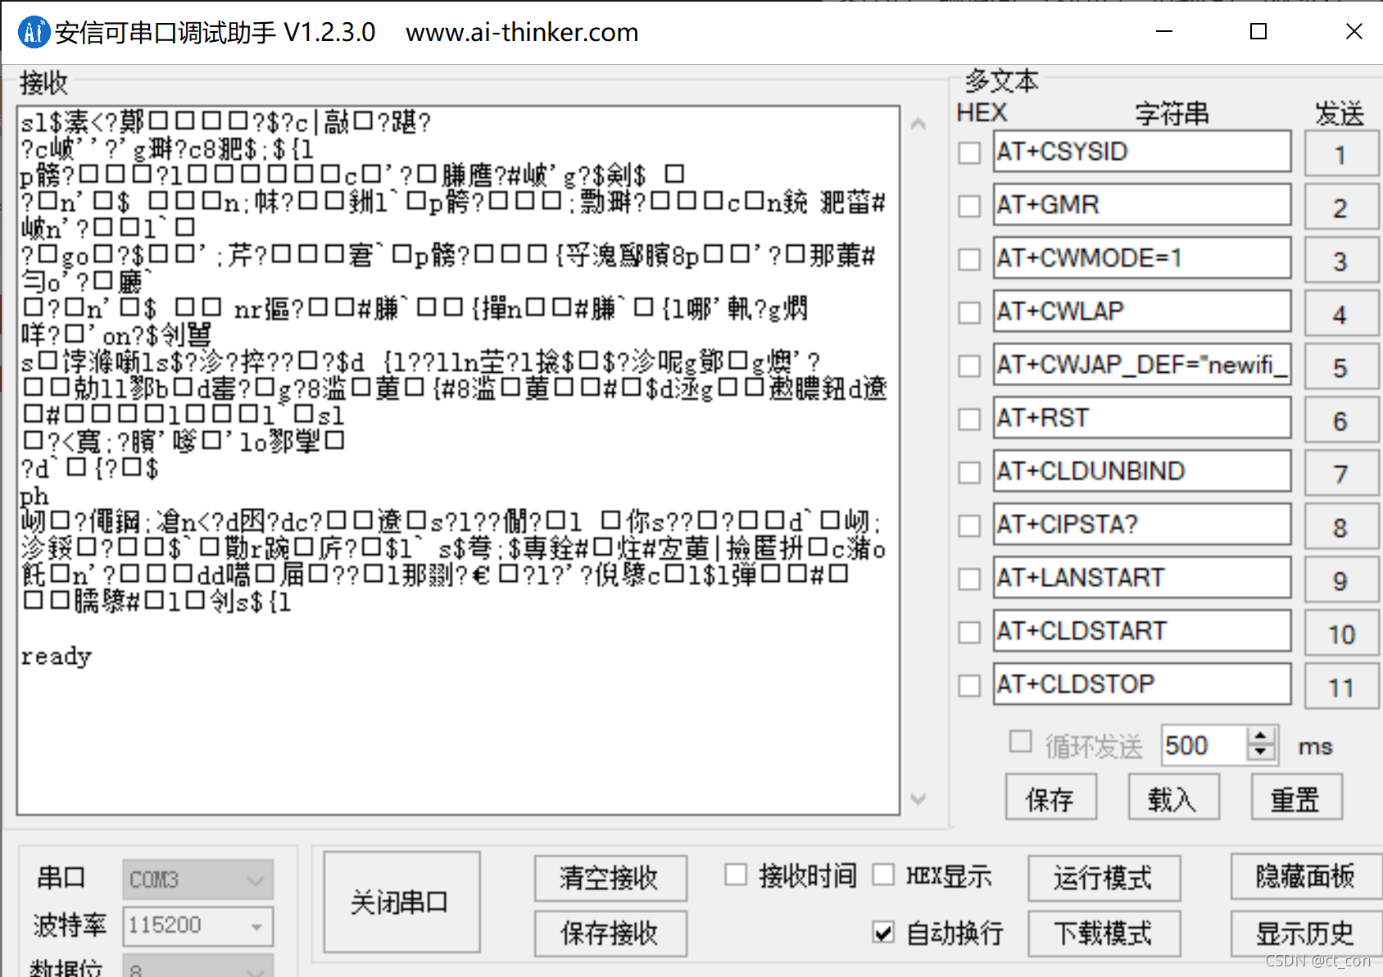Tick the HEX checkbox beside AT+CLDUNBIND

969,473
